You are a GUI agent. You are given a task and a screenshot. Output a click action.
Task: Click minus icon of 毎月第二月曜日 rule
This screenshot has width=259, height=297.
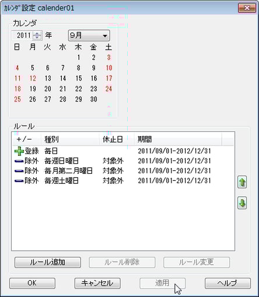point(19,171)
